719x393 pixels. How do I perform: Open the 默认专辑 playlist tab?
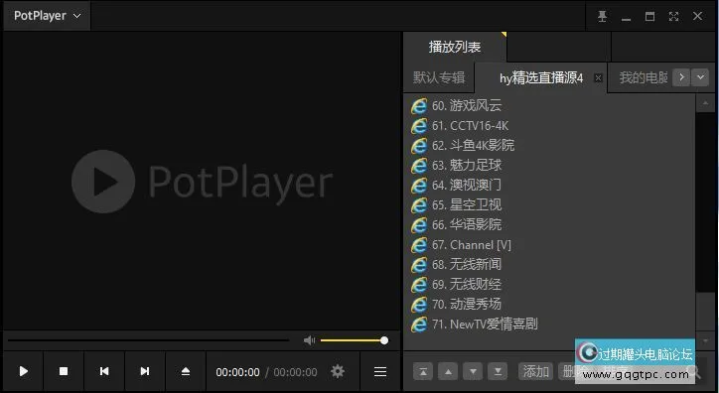click(x=439, y=77)
